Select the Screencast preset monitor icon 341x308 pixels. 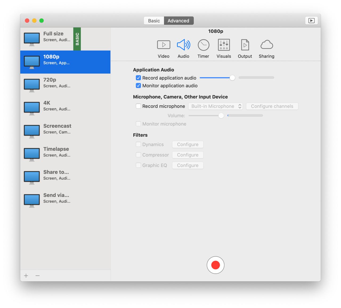click(x=32, y=132)
